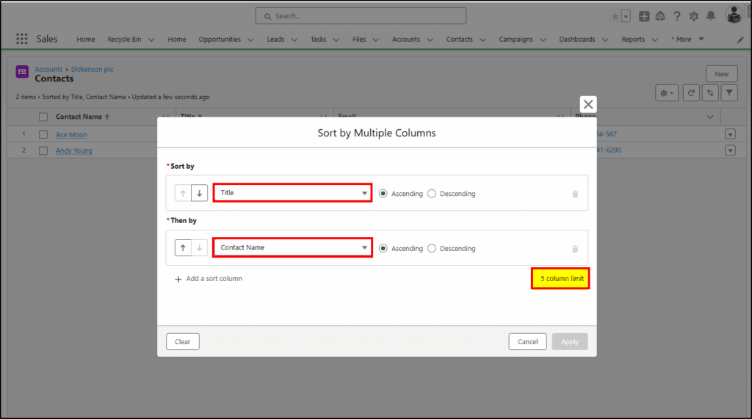Image resolution: width=752 pixels, height=419 pixels.
Task: Expand the Contacts nav chevron
Action: [x=482, y=40]
